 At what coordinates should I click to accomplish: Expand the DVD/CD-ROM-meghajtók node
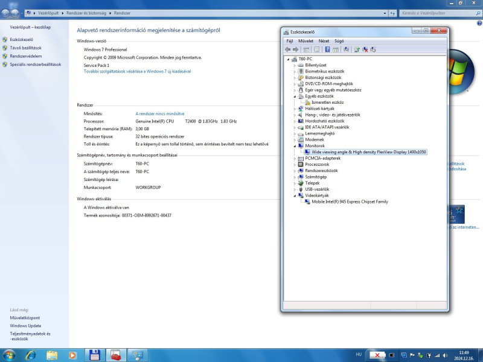(x=295, y=84)
